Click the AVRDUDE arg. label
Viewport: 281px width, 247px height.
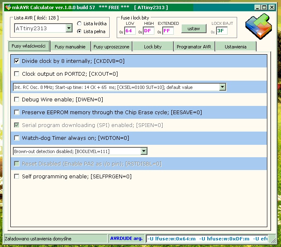[x=126, y=238]
